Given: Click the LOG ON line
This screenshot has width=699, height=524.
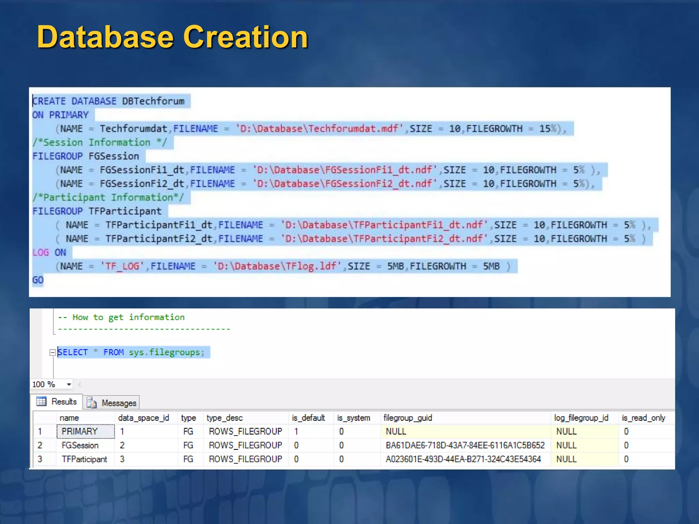Looking at the screenshot, I should pyautogui.click(x=49, y=252).
